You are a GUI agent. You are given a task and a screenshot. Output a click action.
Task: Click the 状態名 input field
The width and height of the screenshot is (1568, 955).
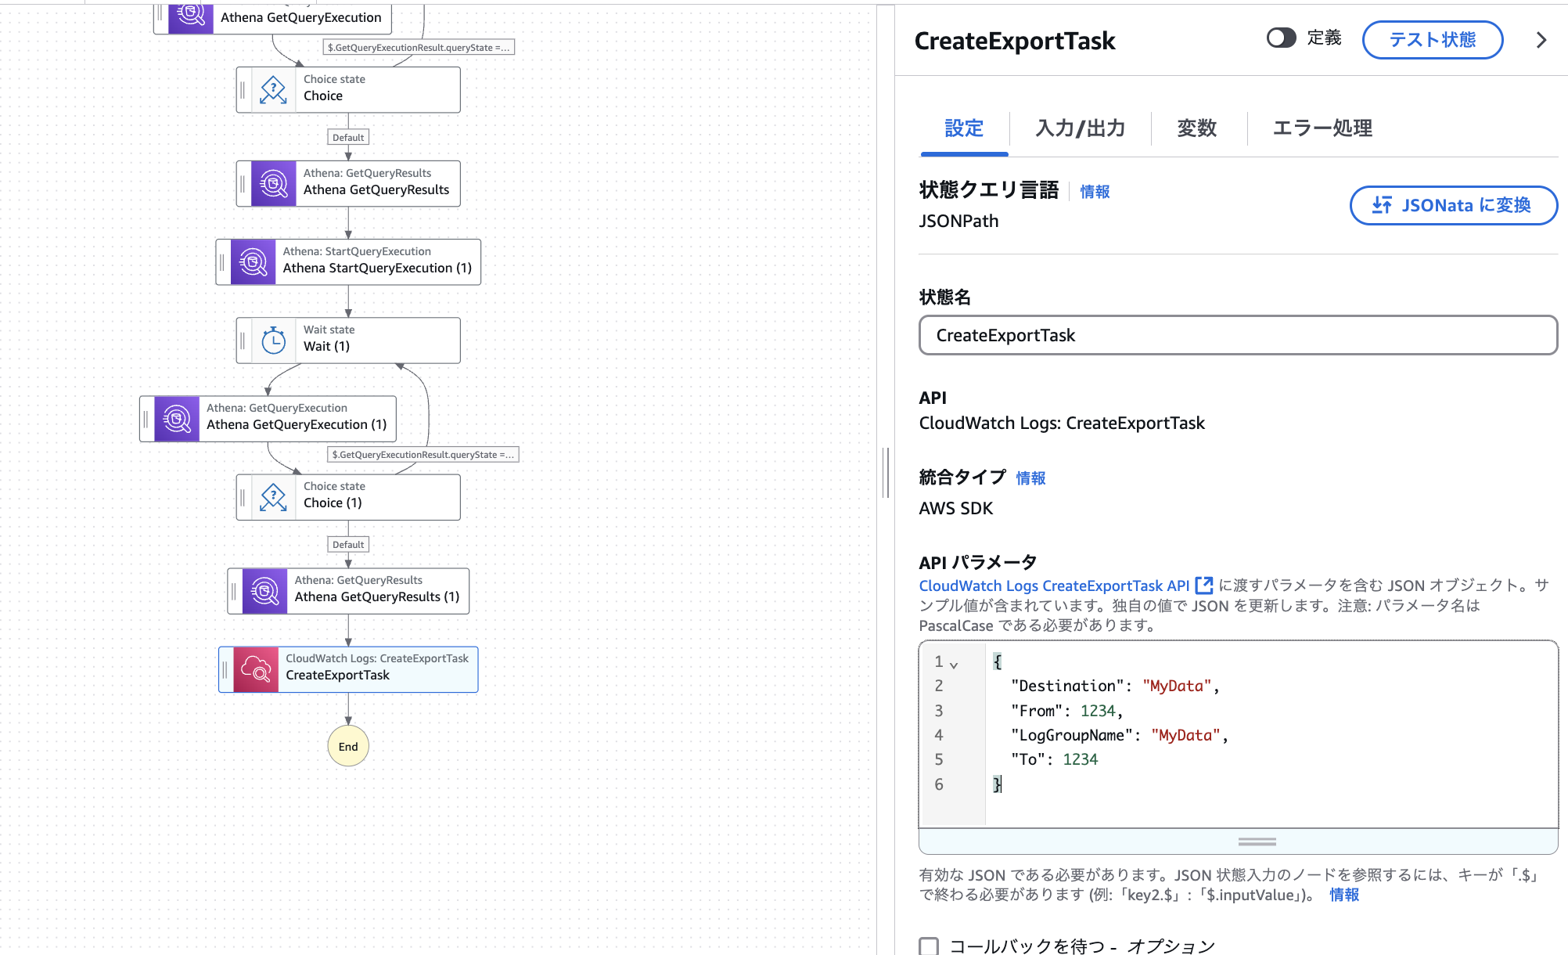coord(1238,335)
